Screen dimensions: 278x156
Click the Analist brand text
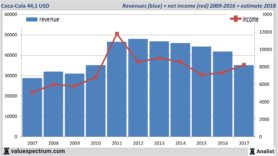coord(265,151)
